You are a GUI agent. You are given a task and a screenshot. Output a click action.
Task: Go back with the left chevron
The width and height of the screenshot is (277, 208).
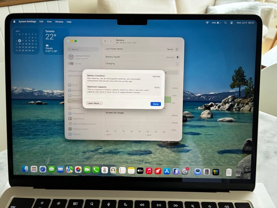105,41
